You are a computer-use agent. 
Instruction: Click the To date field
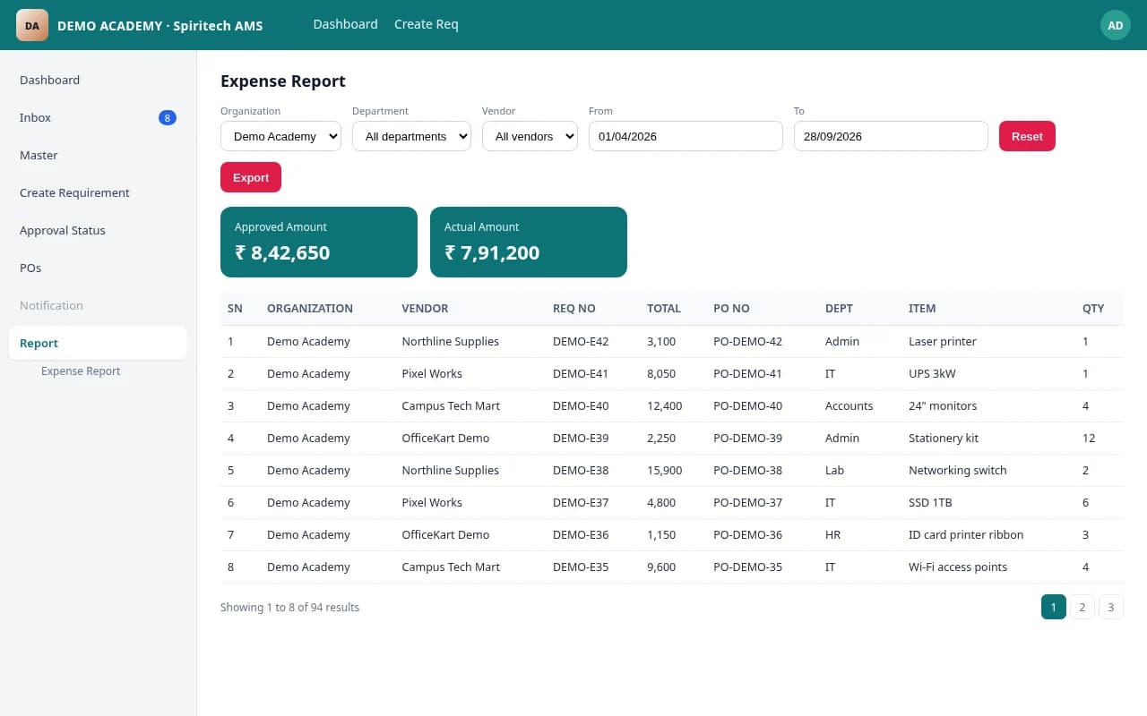coord(891,136)
